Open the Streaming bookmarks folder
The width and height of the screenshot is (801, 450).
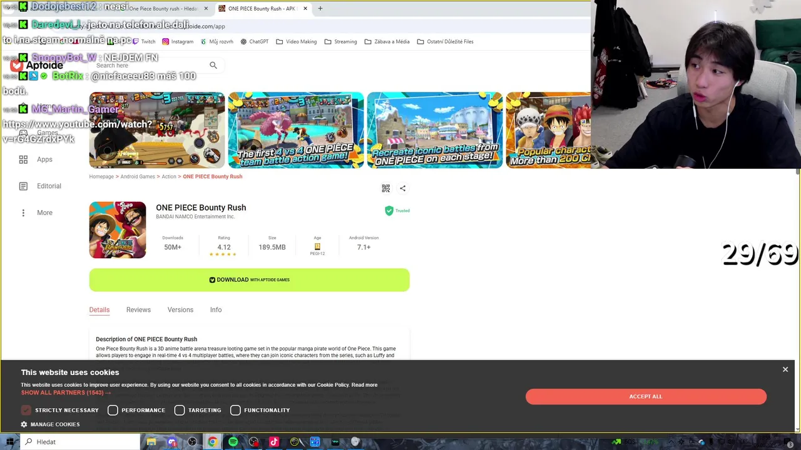coord(340,41)
